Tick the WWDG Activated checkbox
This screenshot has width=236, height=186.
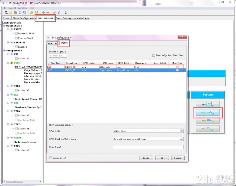coord(16,150)
